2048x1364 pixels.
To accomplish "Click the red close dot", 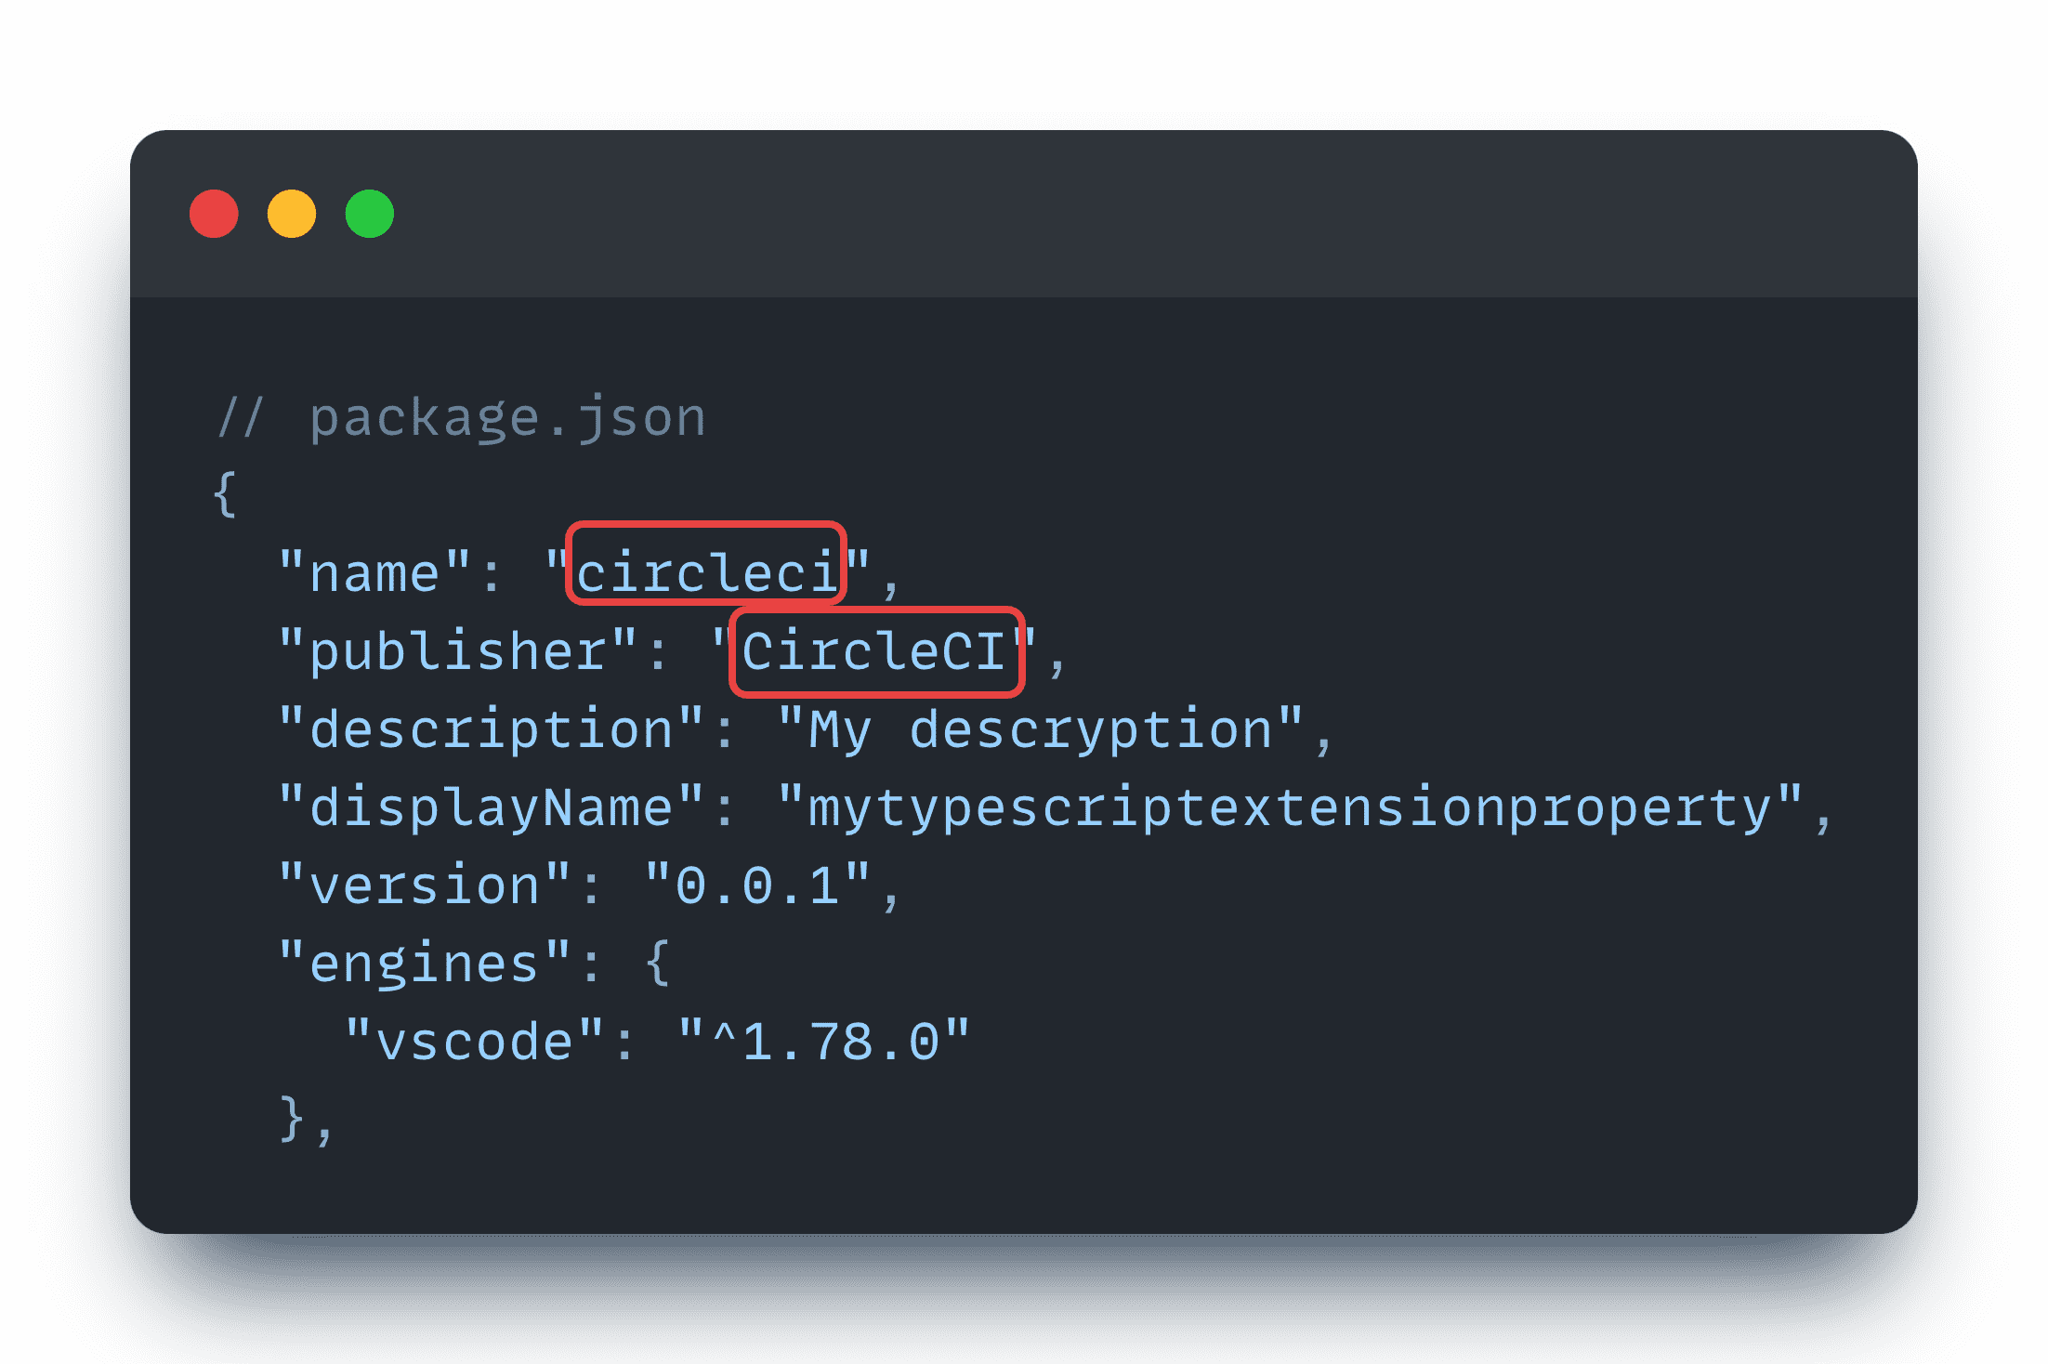I will (x=214, y=214).
